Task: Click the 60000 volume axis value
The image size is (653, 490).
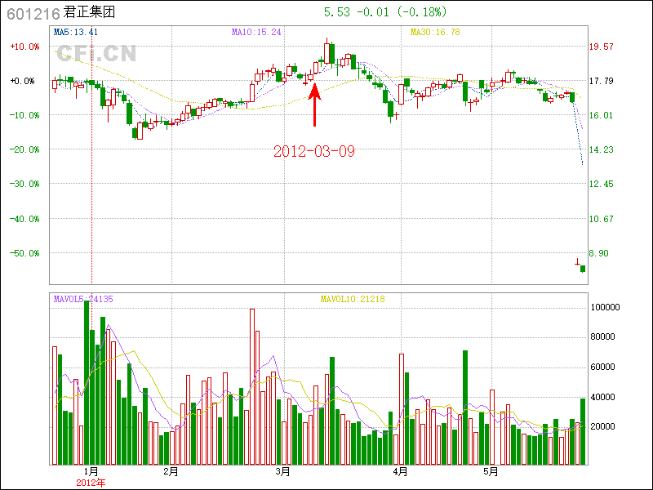Action: click(603, 367)
